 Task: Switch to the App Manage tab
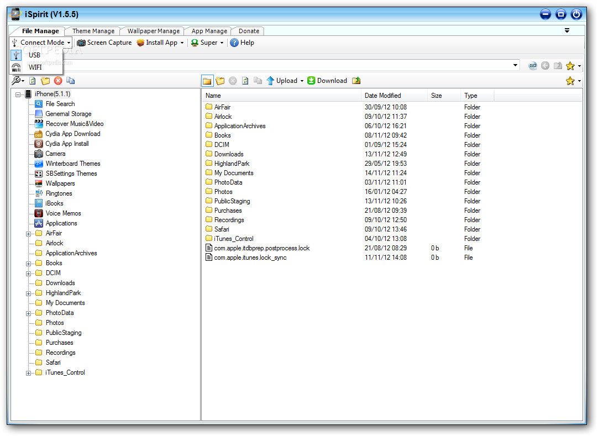tap(209, 31)
